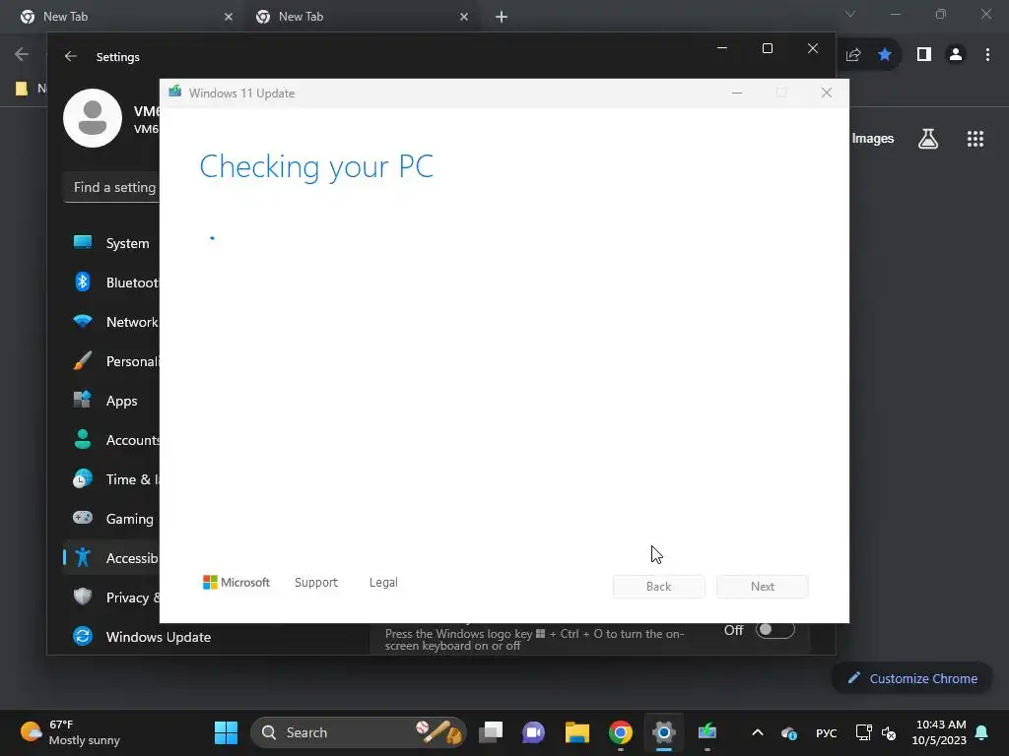Click the network display tray icon
The image size is (1009, 756).
(x=863, y=732)
